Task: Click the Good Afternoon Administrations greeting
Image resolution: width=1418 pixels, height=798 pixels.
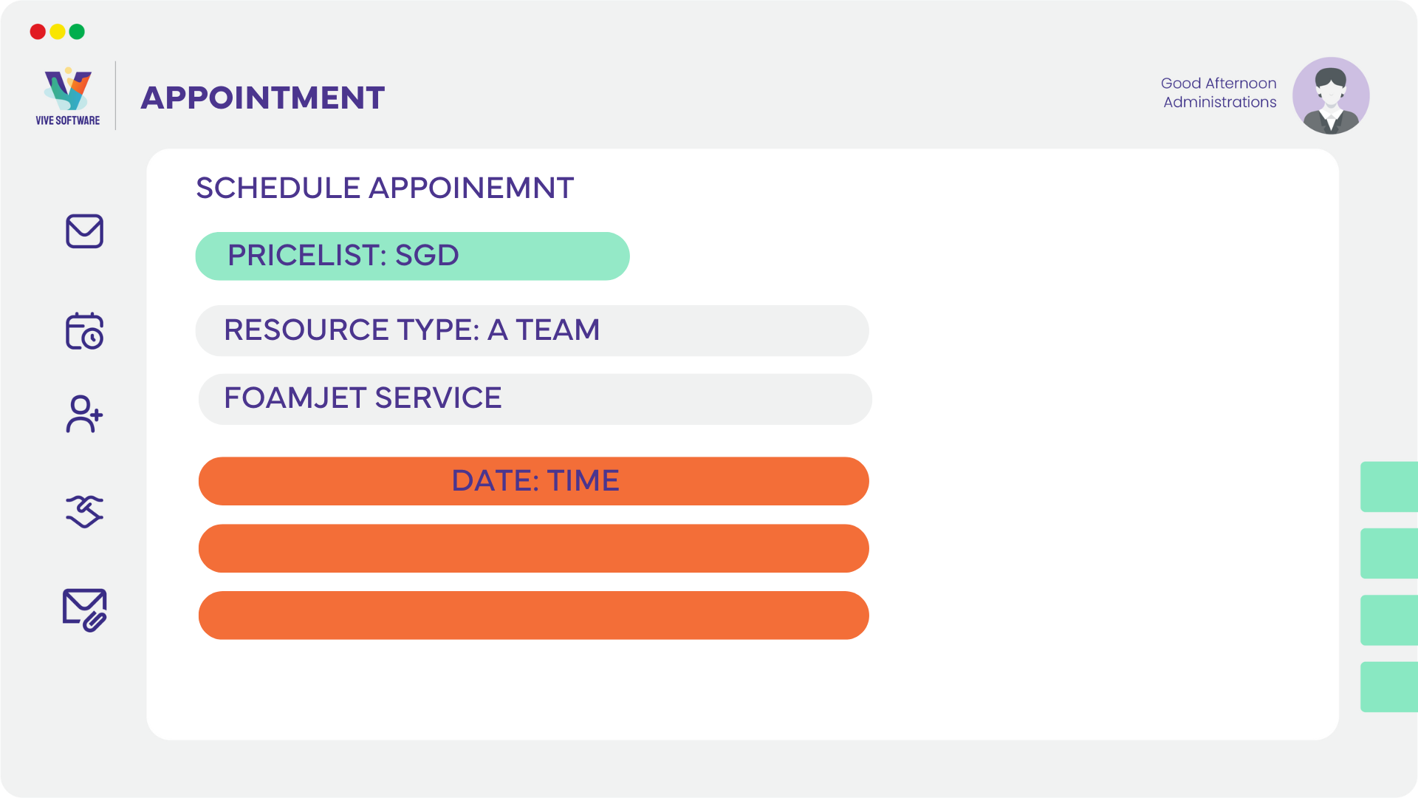Action: (1219, 92)
